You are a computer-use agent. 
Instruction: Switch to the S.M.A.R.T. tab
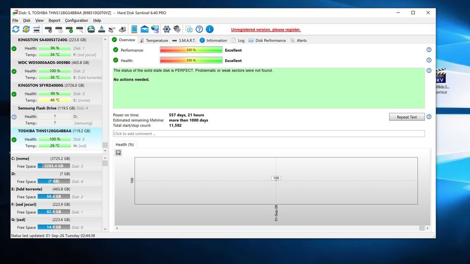184,40
